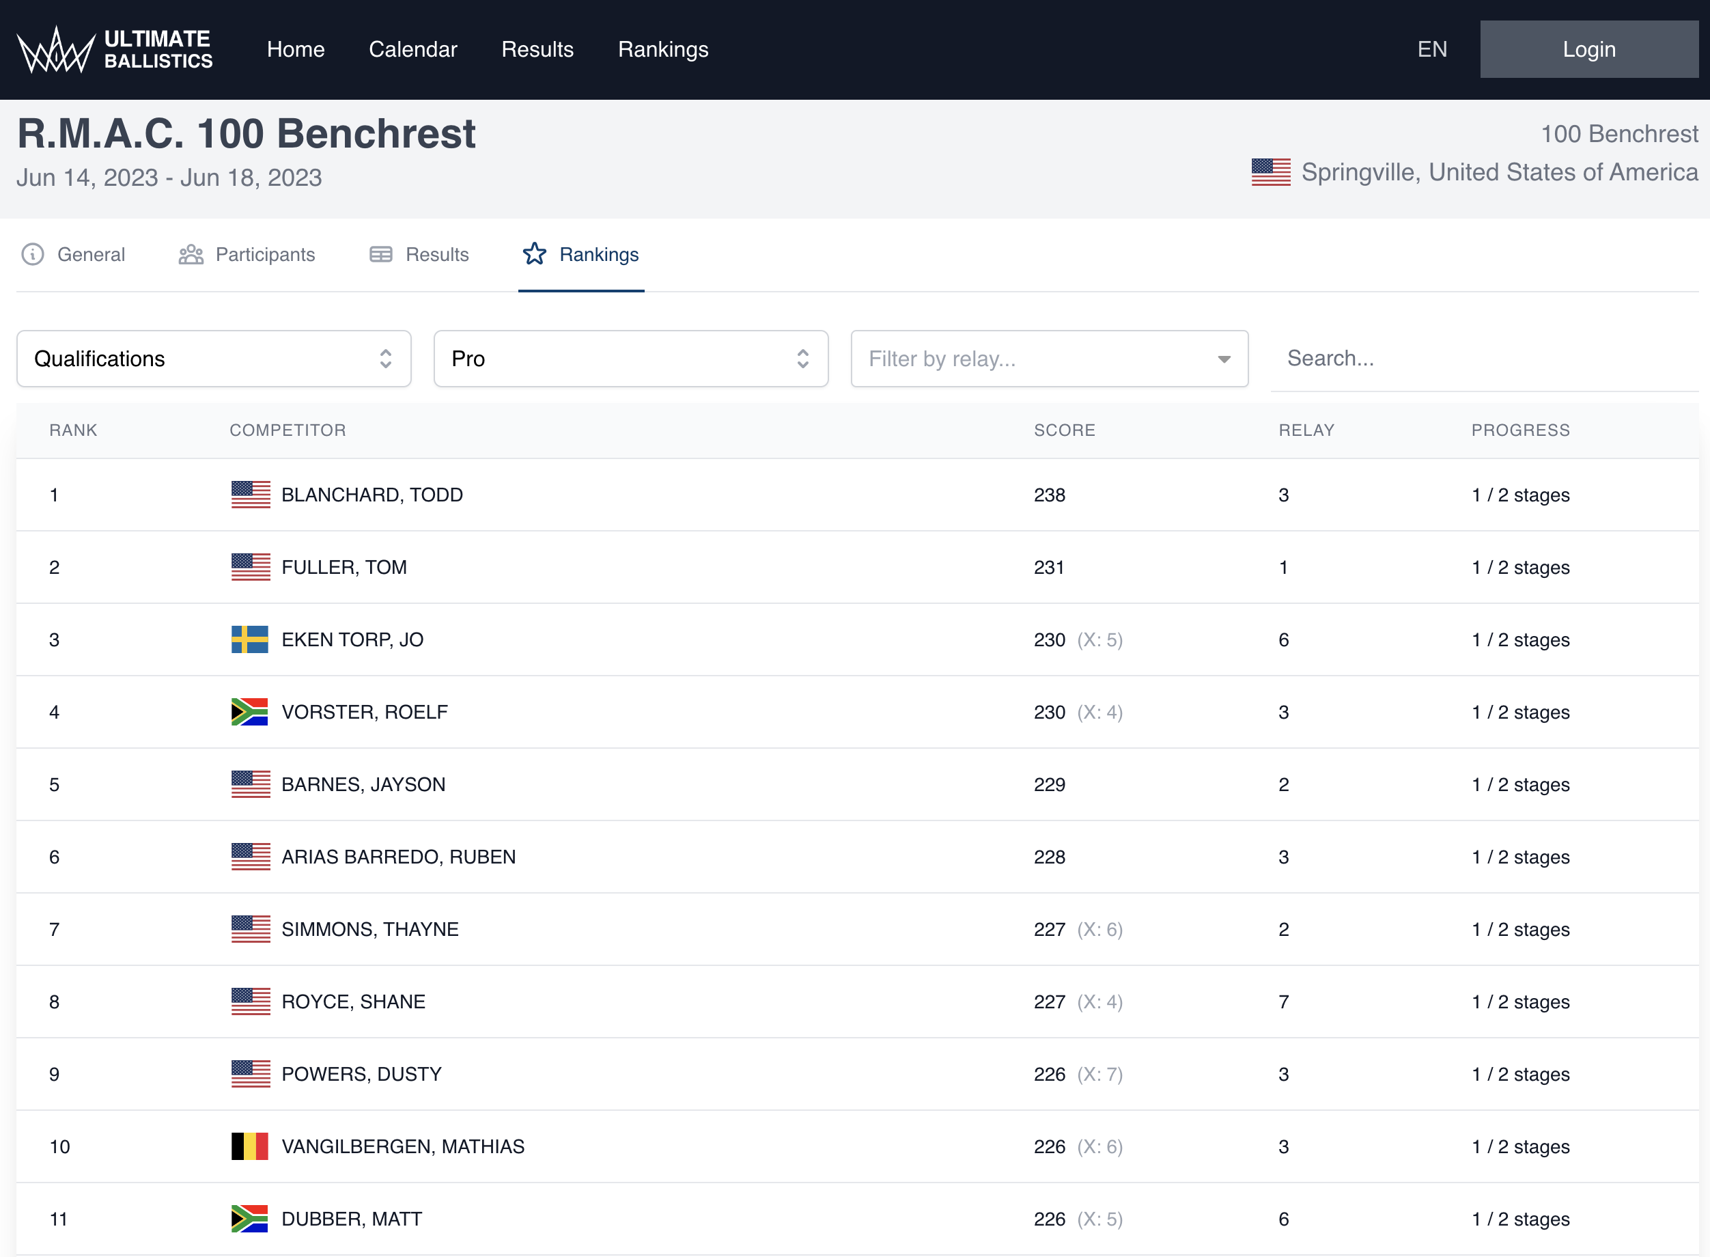Select competitor FULLER, TOM
The image size is (1710, 1257).
344,567
